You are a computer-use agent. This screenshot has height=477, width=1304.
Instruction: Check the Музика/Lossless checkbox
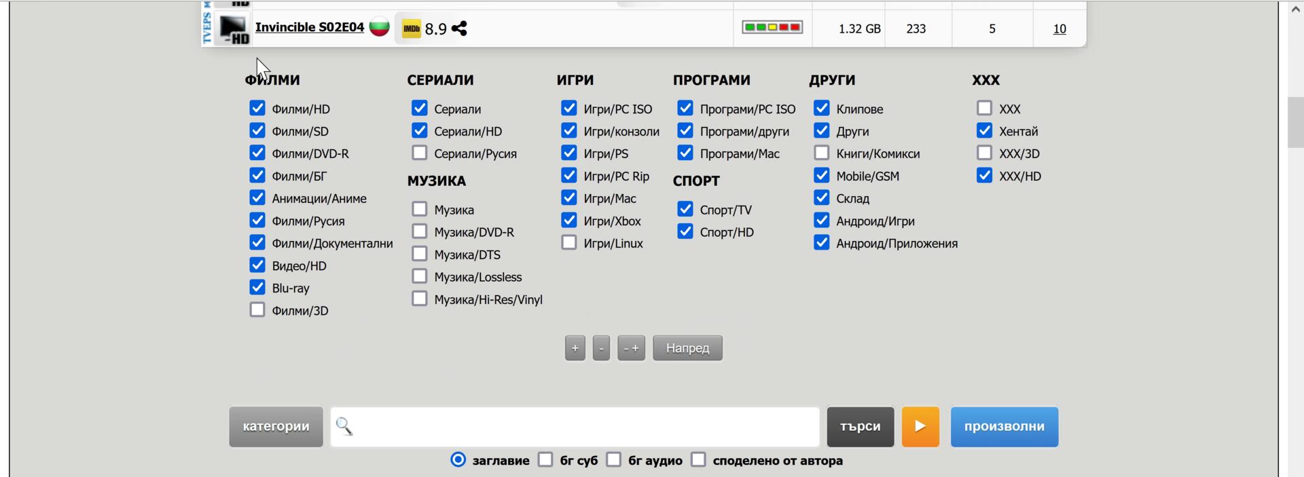[x=420, y=277]
